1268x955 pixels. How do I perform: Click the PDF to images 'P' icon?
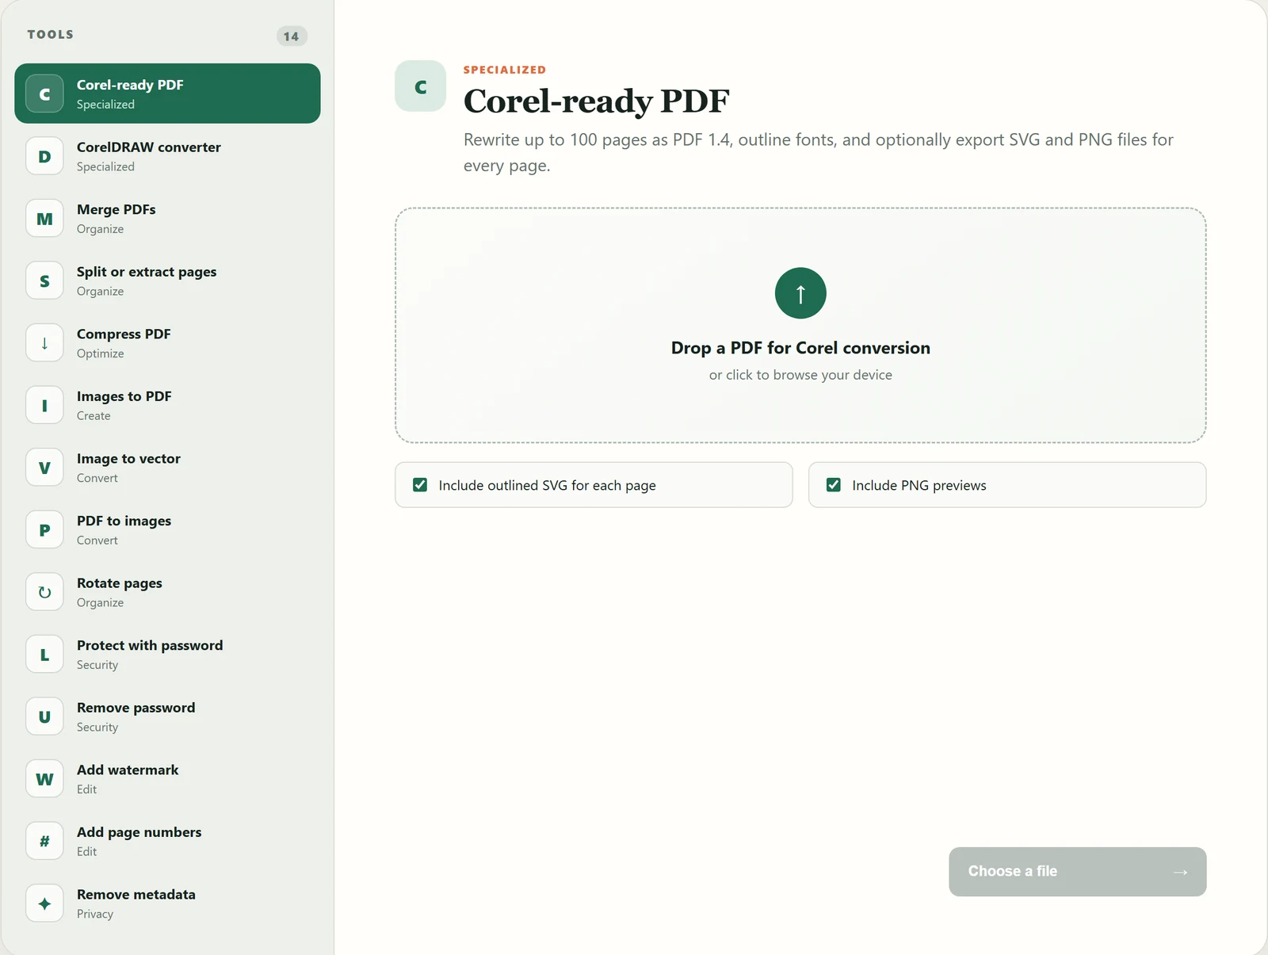coord(44,530)
